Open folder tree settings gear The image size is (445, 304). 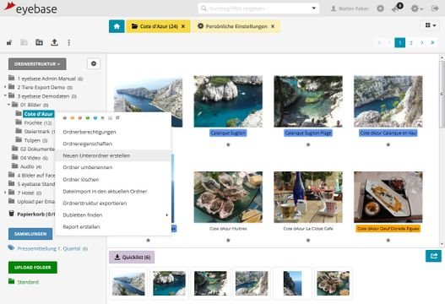(94, 63)
